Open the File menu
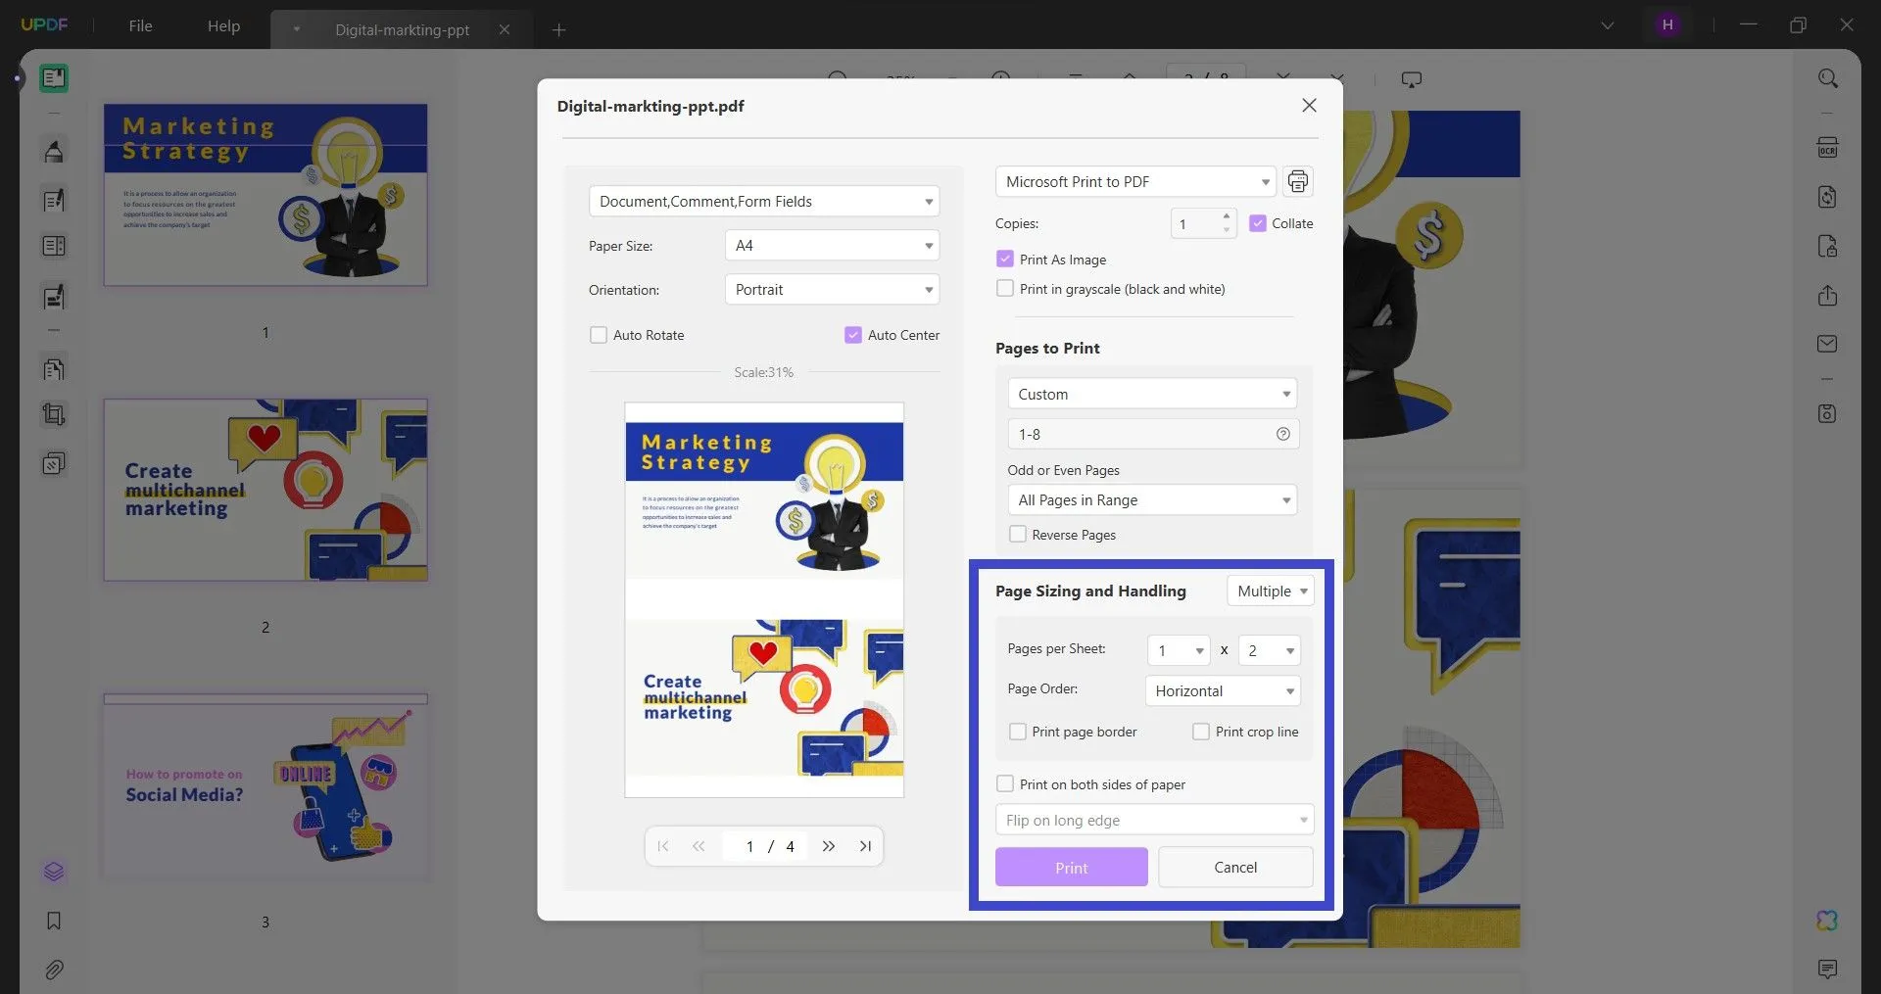Viewport: 1881px width, 994px height. coord(140,26)
